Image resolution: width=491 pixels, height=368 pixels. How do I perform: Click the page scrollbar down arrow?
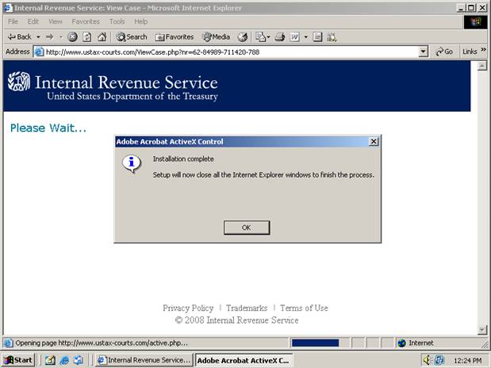pos(482,329)
